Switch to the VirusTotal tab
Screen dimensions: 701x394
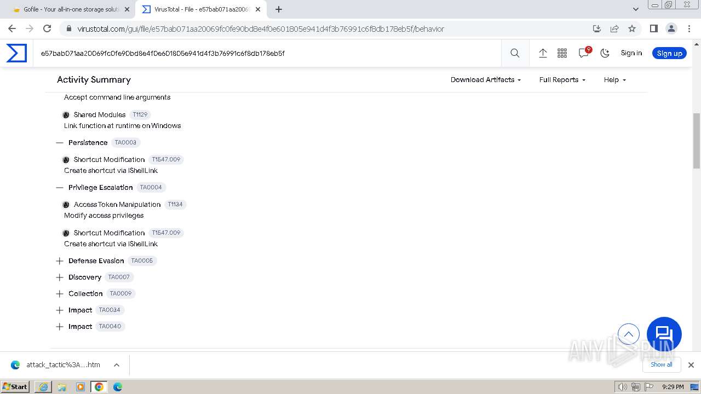click(x=201, y=9)
